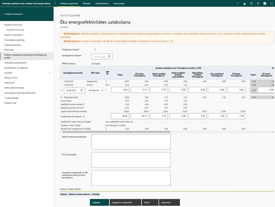Open calendar picker in Iesniegšanas datums field
Screen dimensions: 275x207
pos(109,56)
